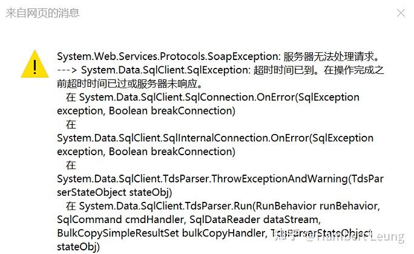Click breakConnection line right below SqlInternalConnection.OnError

(146, 152)
